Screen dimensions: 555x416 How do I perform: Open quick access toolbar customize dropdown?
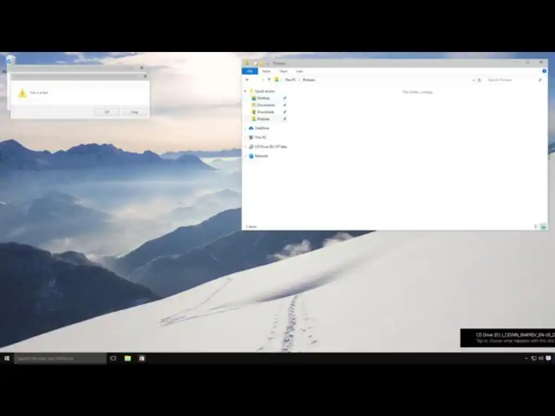[x=268, y=64]
